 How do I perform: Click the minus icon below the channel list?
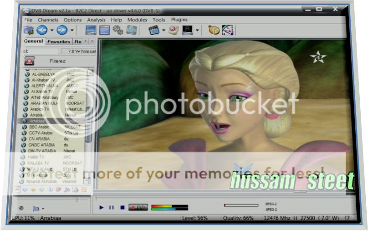(x=18, y=189)
